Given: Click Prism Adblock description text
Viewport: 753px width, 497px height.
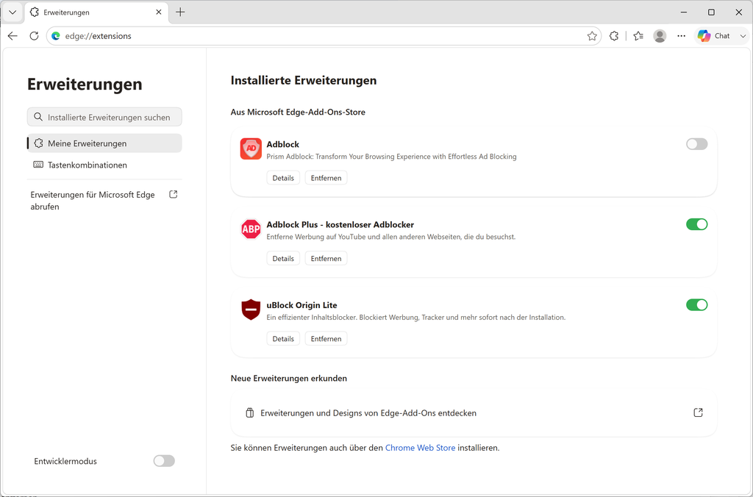Looking at the screenshot, I should tap(391, 157).
